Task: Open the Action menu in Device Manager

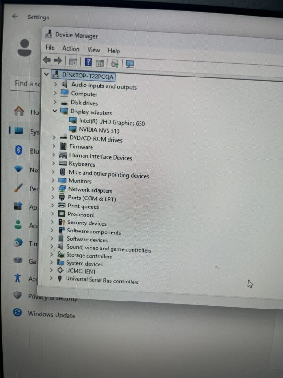Action: 71,49
